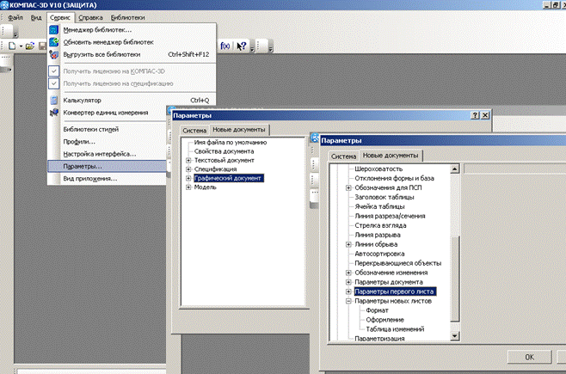This screenshot has height=374, width=566.
Task: Expand the Линии обрыва node
Action: [348, 244]
